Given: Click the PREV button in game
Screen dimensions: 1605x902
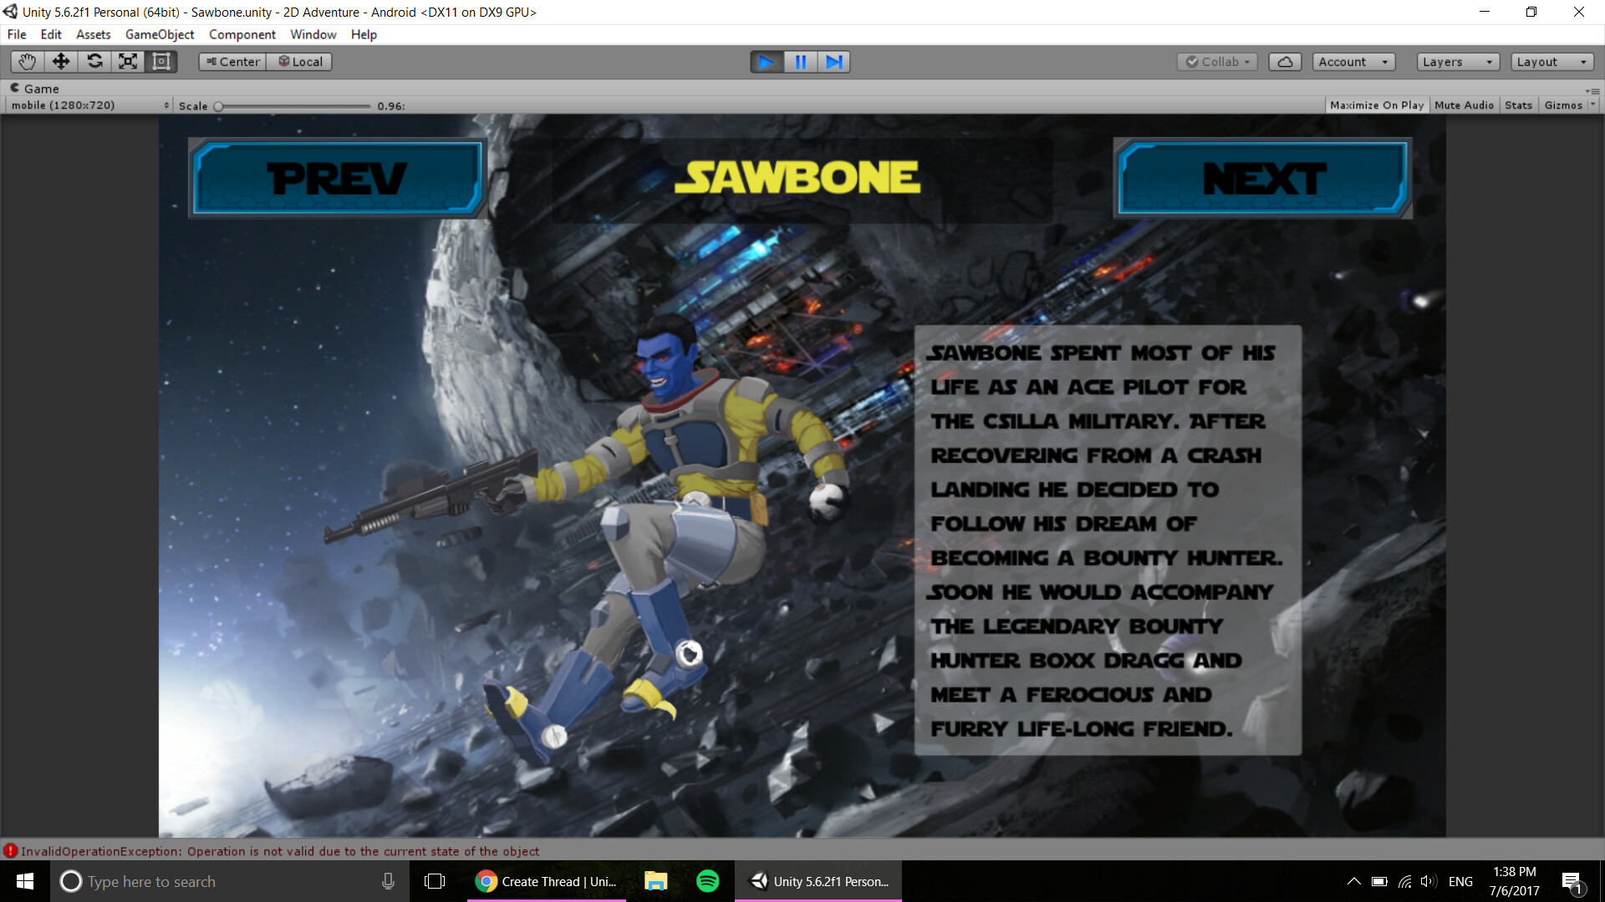Looking at the screenshot, I should [337, 178].
